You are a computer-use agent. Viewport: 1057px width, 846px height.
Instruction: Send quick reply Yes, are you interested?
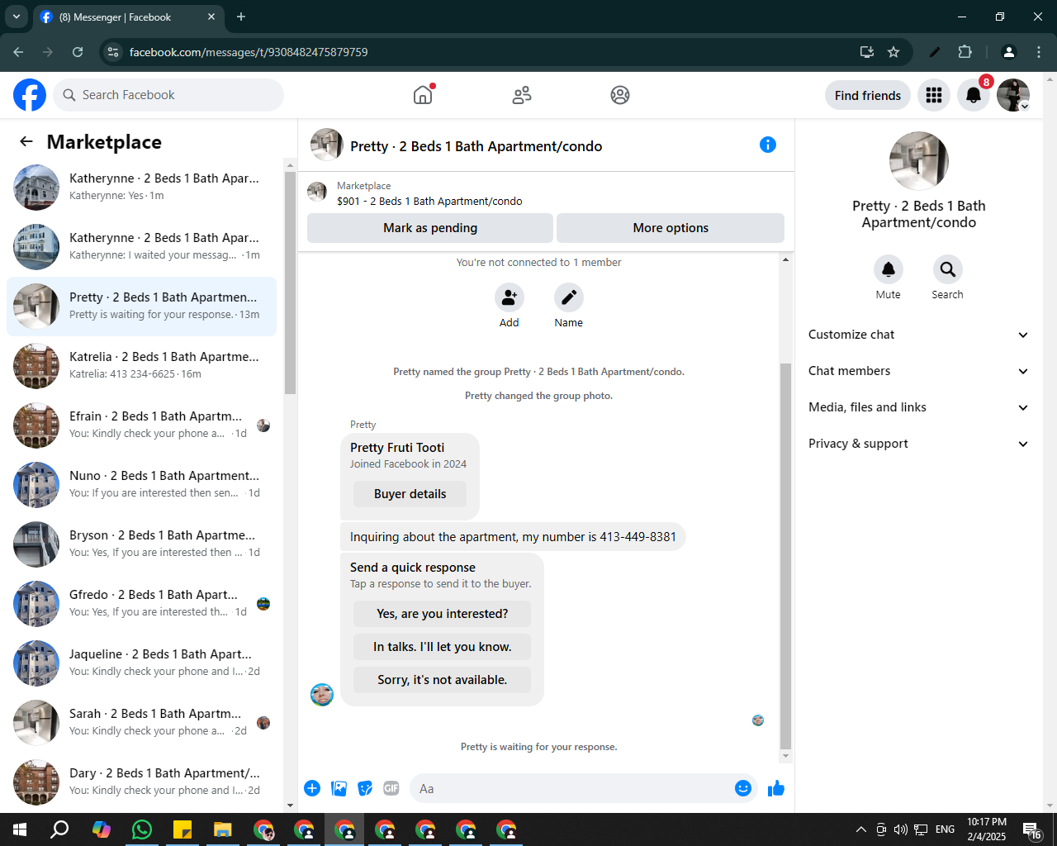[442, 614]
